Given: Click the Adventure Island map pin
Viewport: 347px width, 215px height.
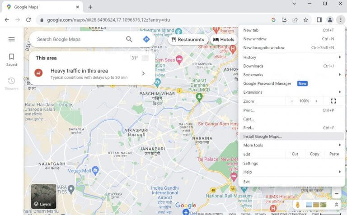Looking at the screenshot, I should (x=178, y=31).
